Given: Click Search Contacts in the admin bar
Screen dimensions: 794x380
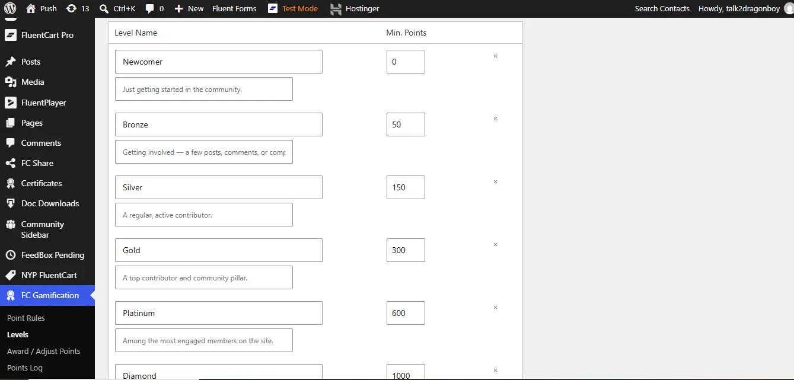Looking at the screenshot, I should [662, 8].
